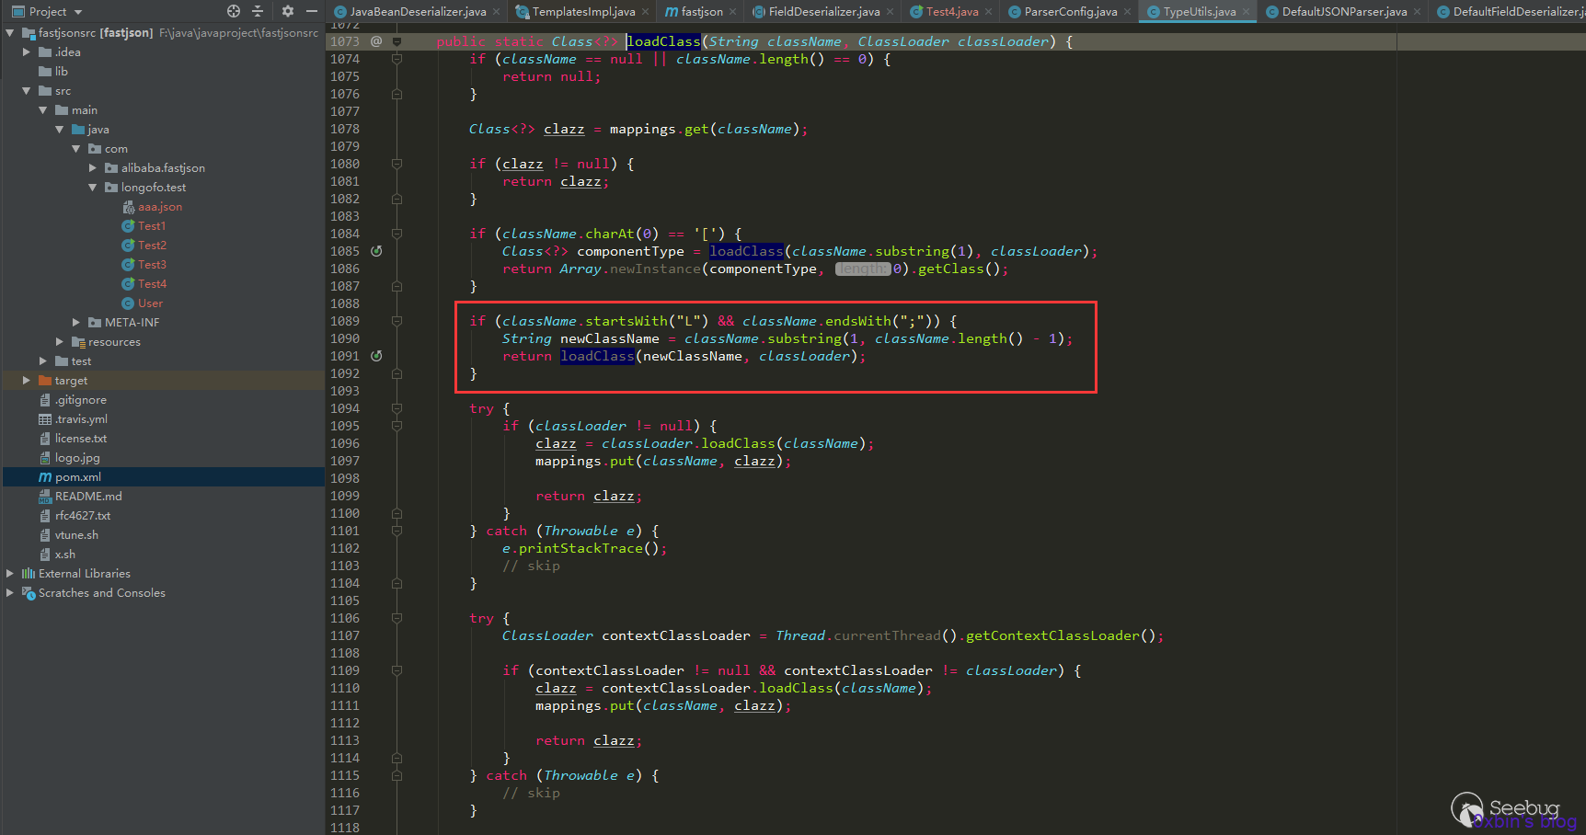
Task: Select license.txt in the tree
Action: [80, 438]
